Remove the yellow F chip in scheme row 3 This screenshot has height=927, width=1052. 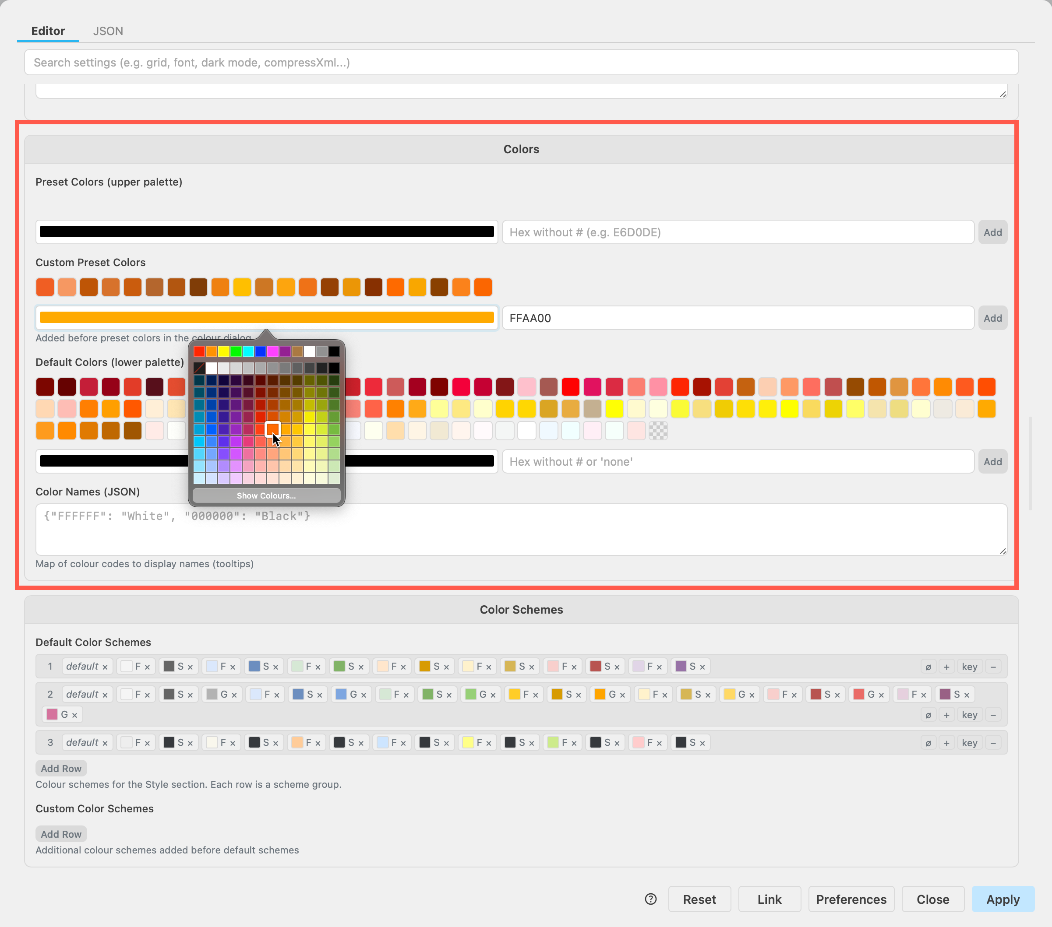(x=489, y=743)
